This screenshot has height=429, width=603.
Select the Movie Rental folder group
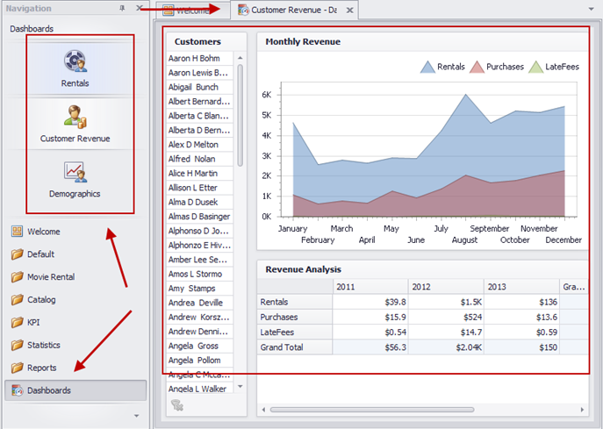[50, 277]
